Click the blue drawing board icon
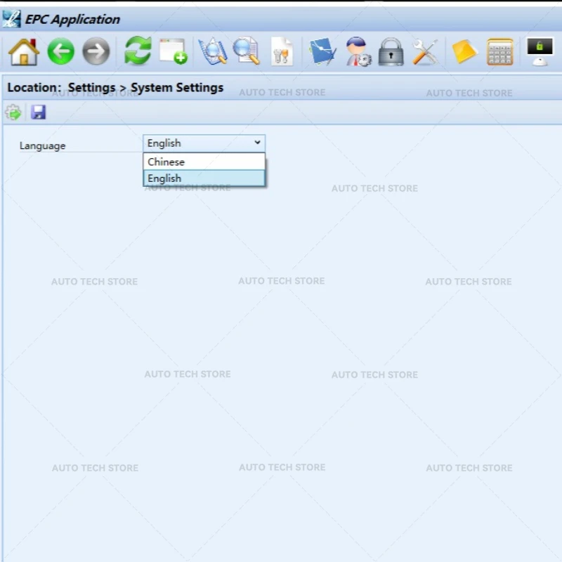 click(322, 51)
